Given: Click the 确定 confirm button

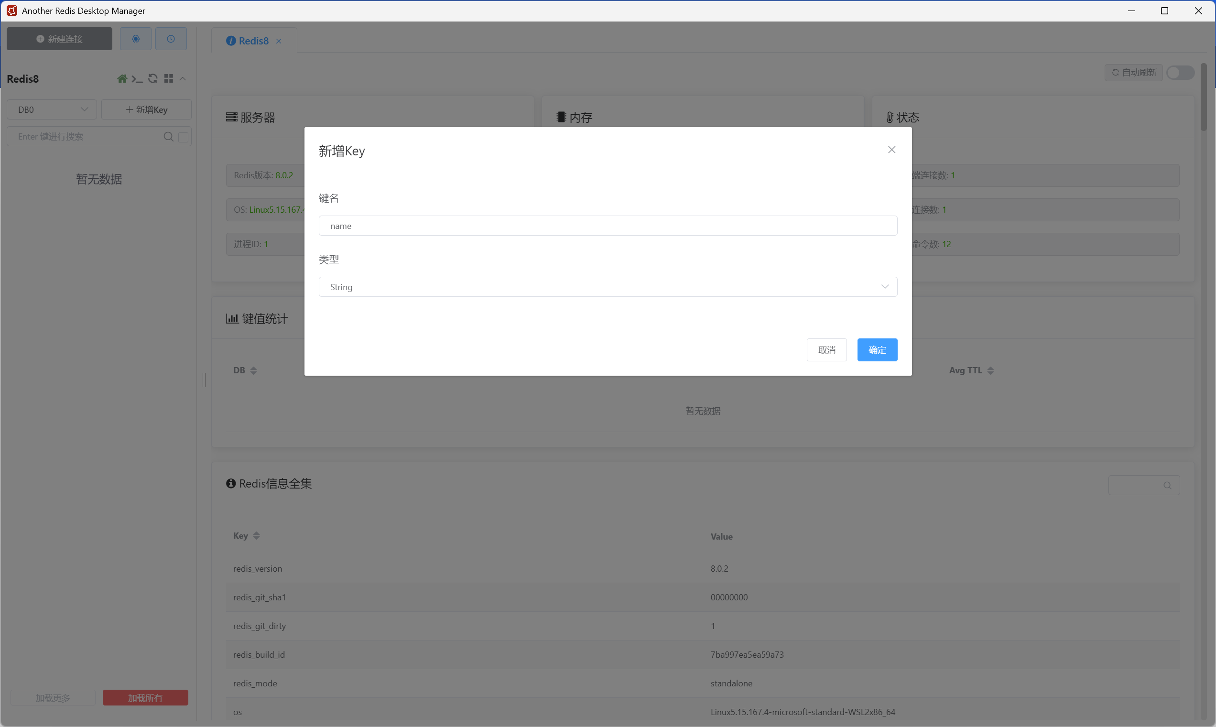Looking at the screenshot, I should coord(877,350).
